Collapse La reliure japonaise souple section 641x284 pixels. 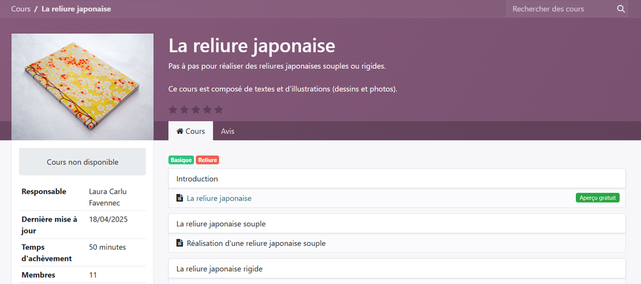click(x=397, y=223)
